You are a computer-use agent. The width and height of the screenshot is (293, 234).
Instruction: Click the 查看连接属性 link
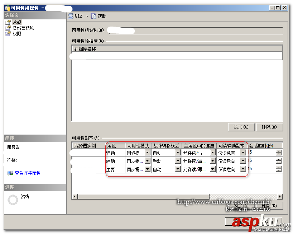coord(28,173)
